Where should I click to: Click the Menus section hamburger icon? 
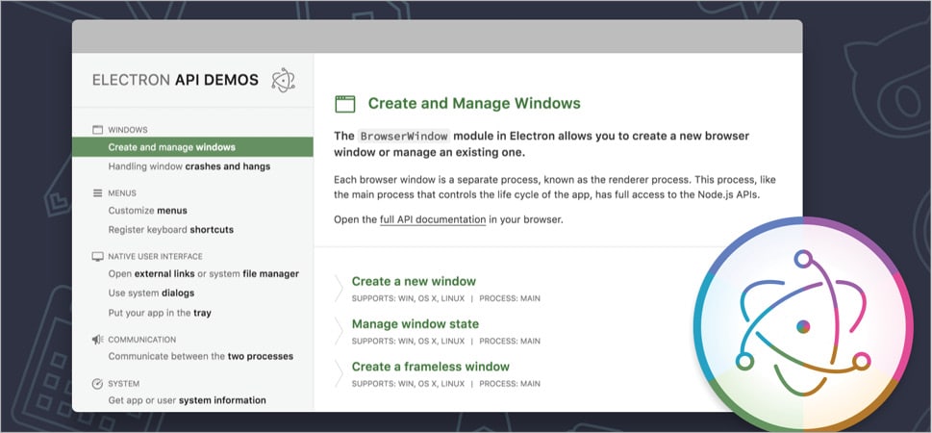[97, 192]
